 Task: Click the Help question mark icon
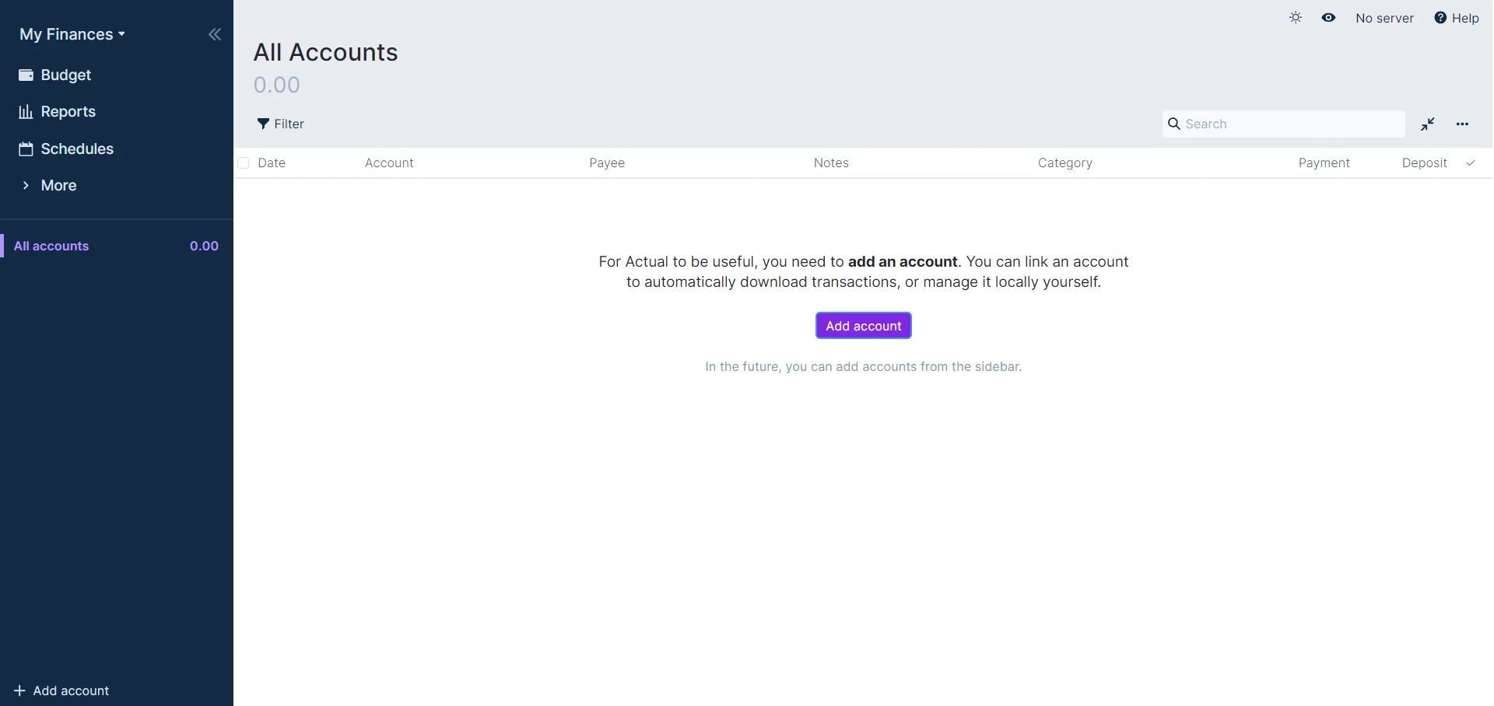pyautogui.click(x=1440, y=18)
